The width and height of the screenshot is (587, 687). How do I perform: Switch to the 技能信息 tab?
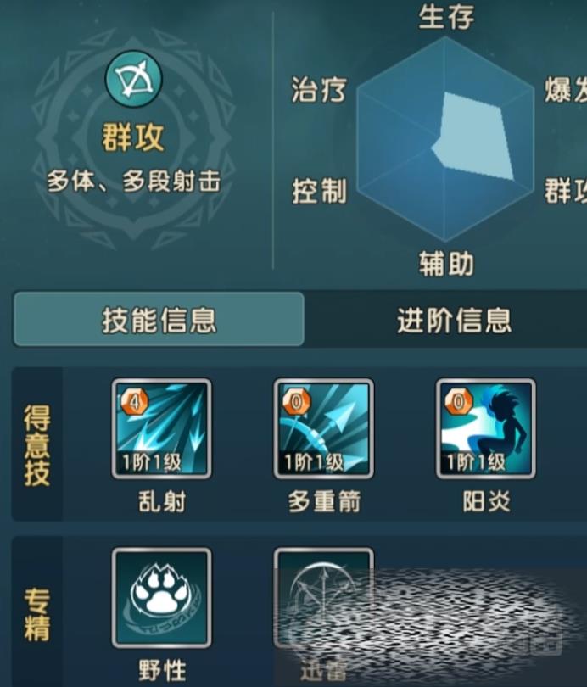click(x=159, y=320)
